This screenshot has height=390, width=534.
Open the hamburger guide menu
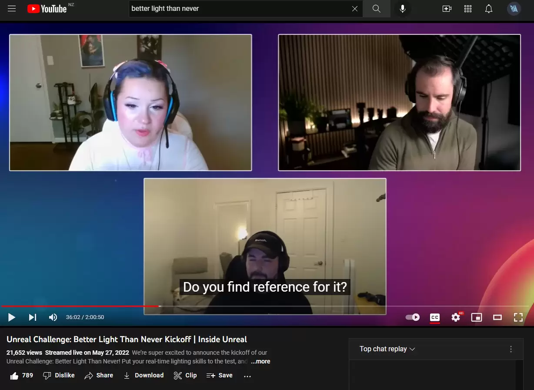click(x=12, y=9)
